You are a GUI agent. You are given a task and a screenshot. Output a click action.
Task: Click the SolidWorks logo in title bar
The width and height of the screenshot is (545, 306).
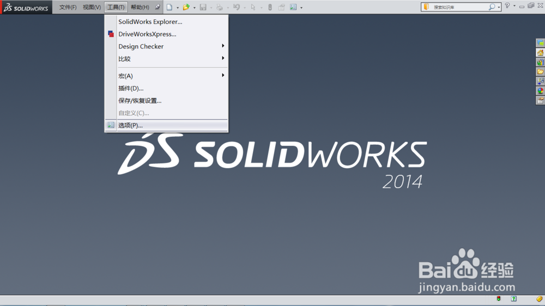pos(26,7)
